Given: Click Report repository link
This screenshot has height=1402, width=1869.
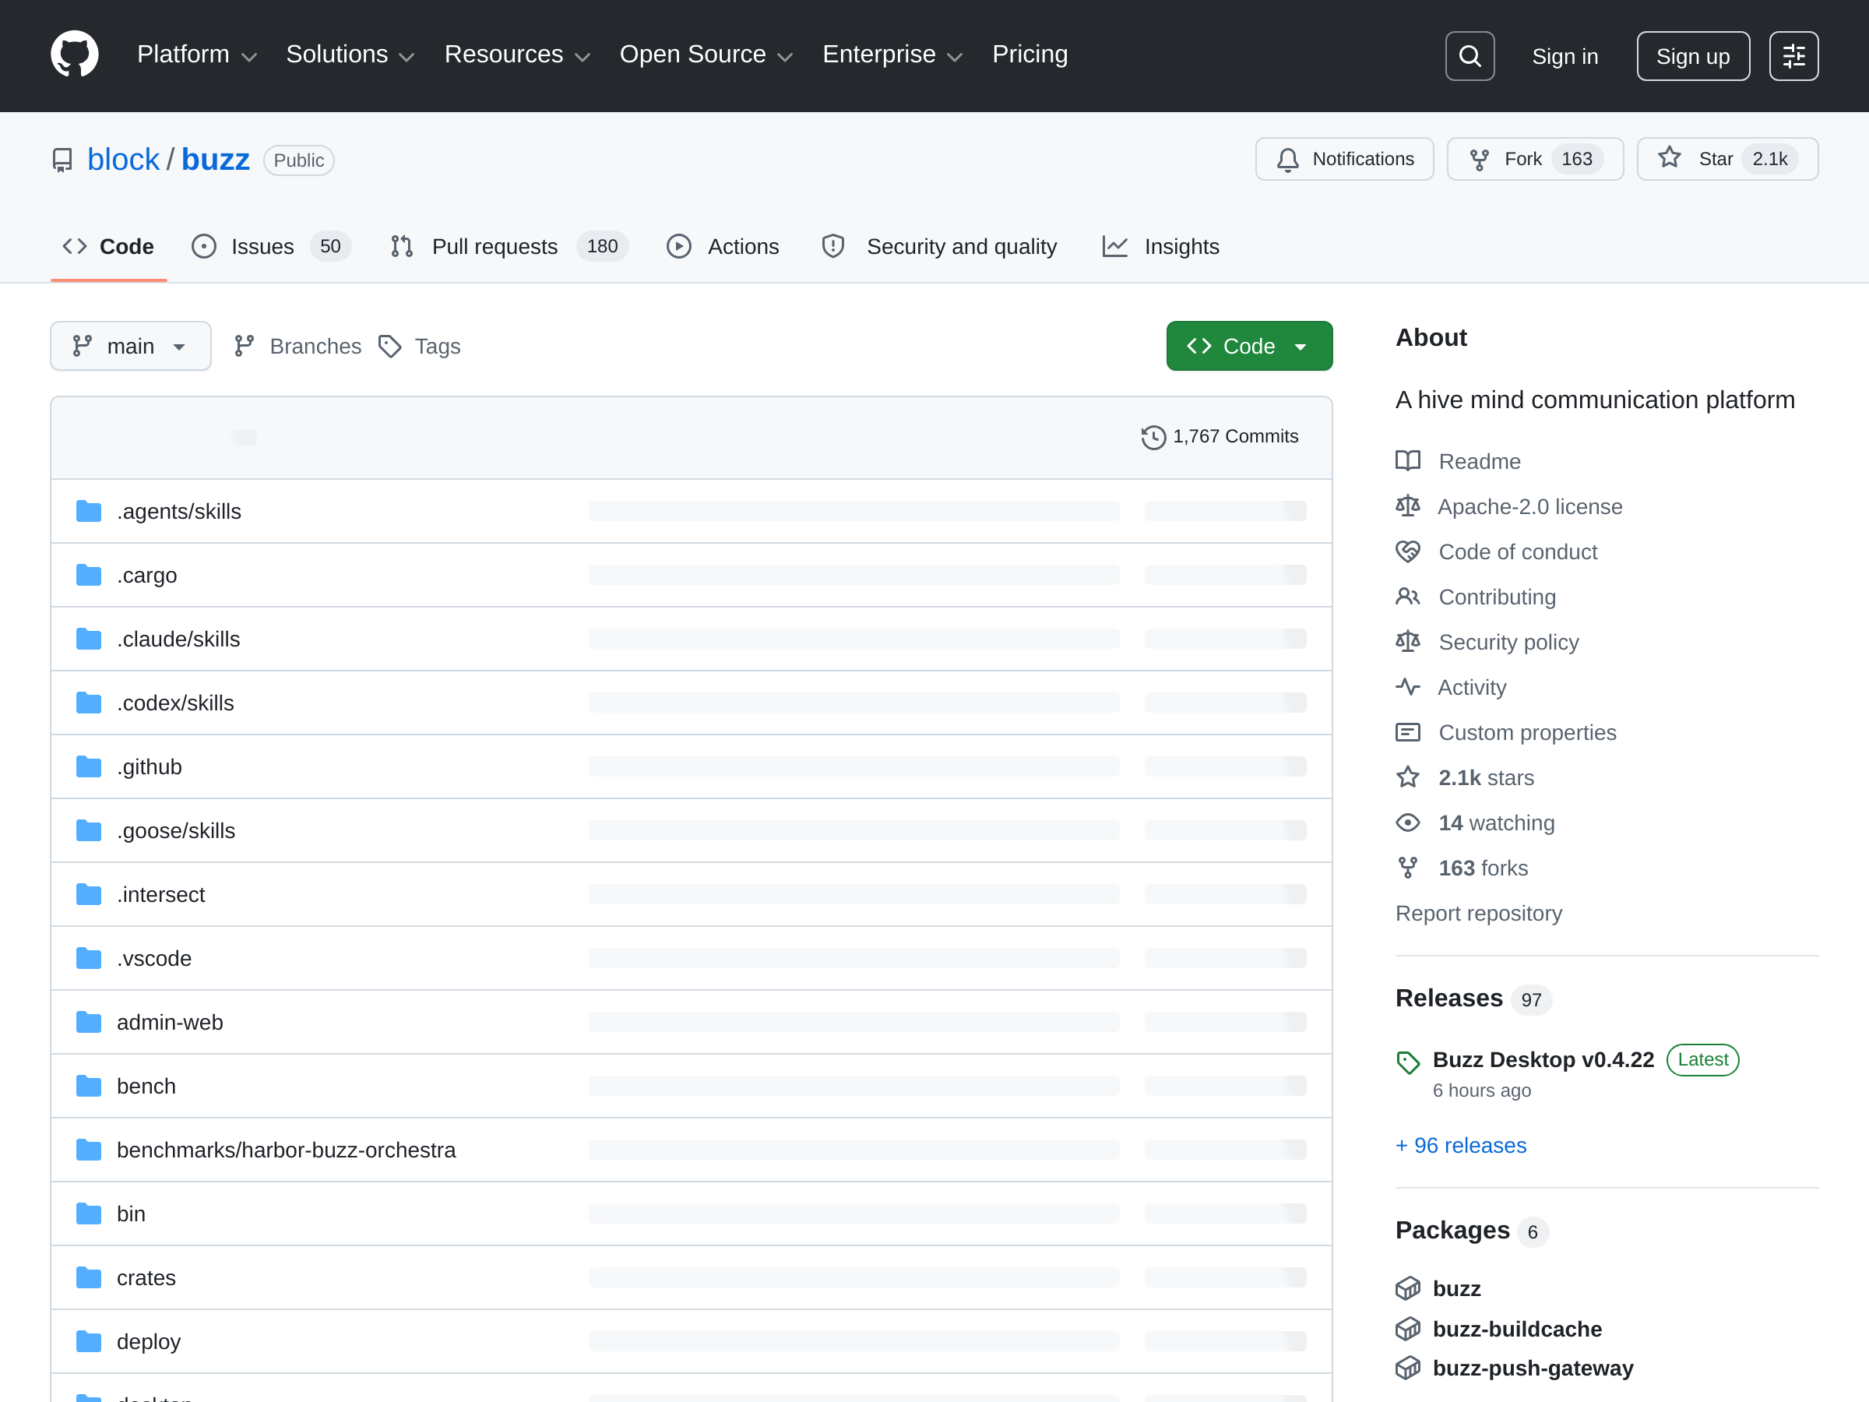Looking at the screenshot, I should 1479,913.
